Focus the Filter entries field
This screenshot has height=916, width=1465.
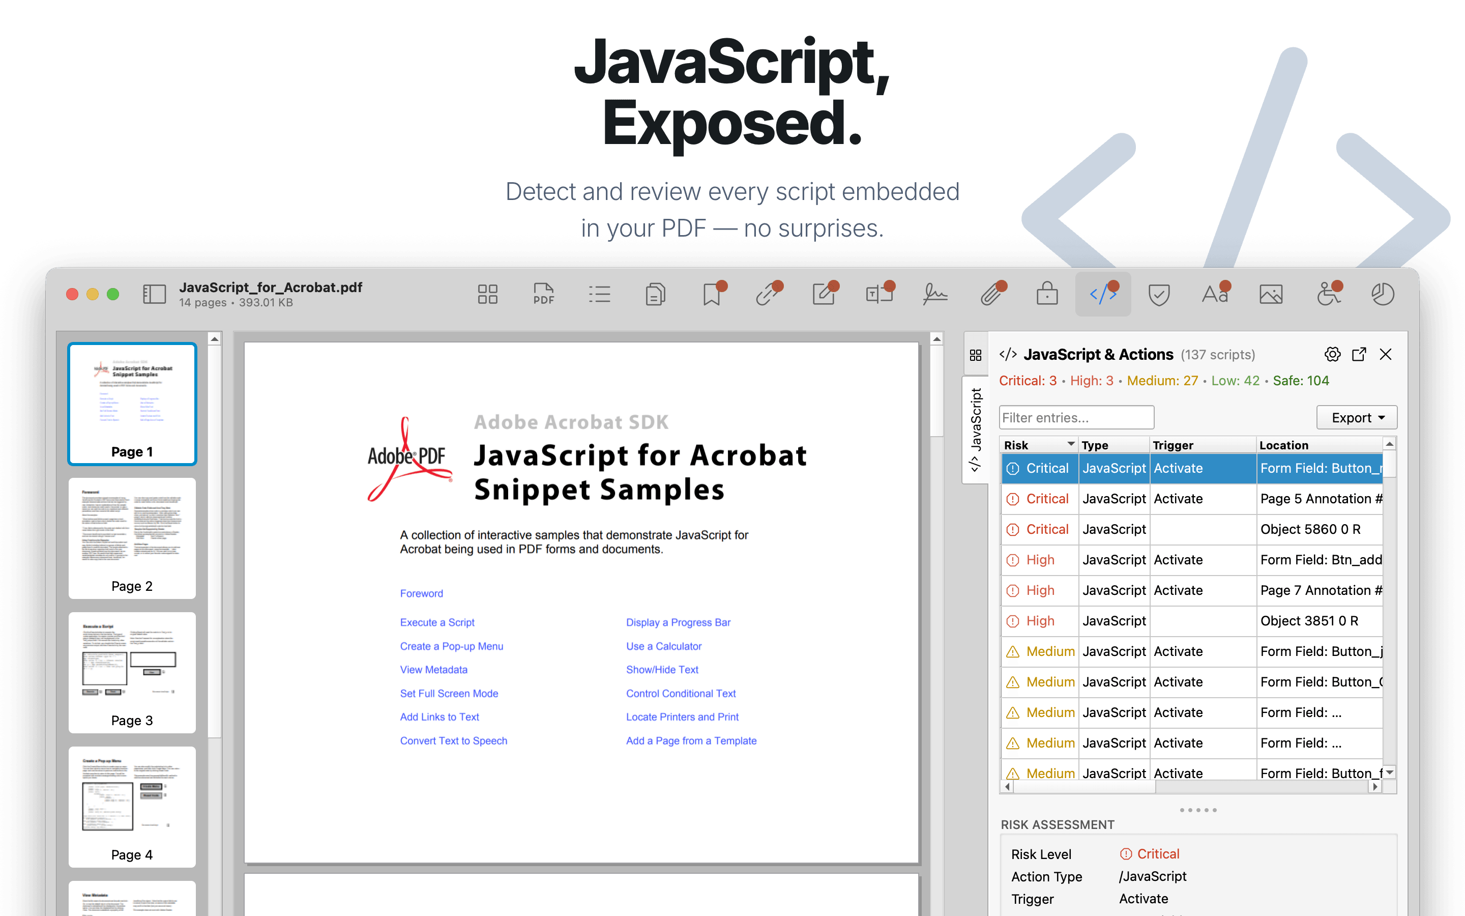pos(1076,417)
